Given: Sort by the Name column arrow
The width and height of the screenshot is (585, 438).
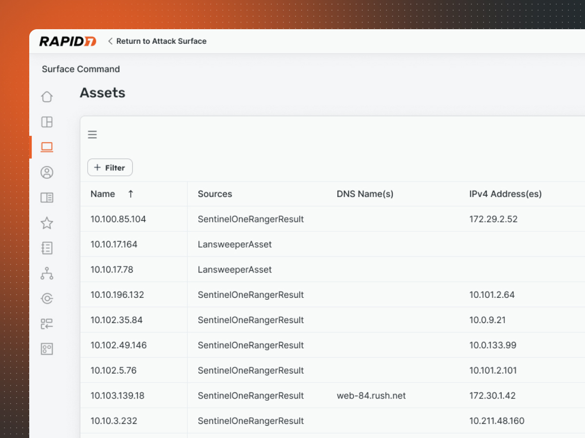Looking at the screenshot, I should coord(130,194).
